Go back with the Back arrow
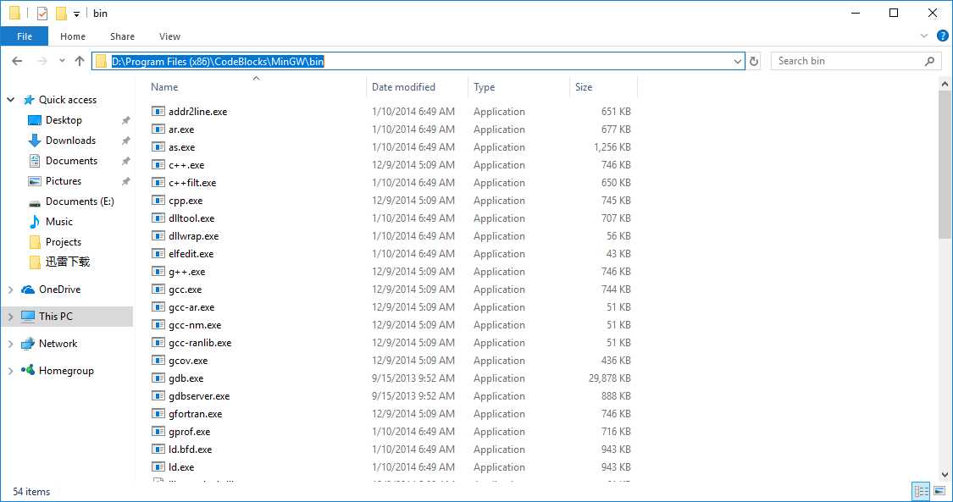The height and width of the screenshot is (502, 953). pyautogui.click(x=17, y=61)
